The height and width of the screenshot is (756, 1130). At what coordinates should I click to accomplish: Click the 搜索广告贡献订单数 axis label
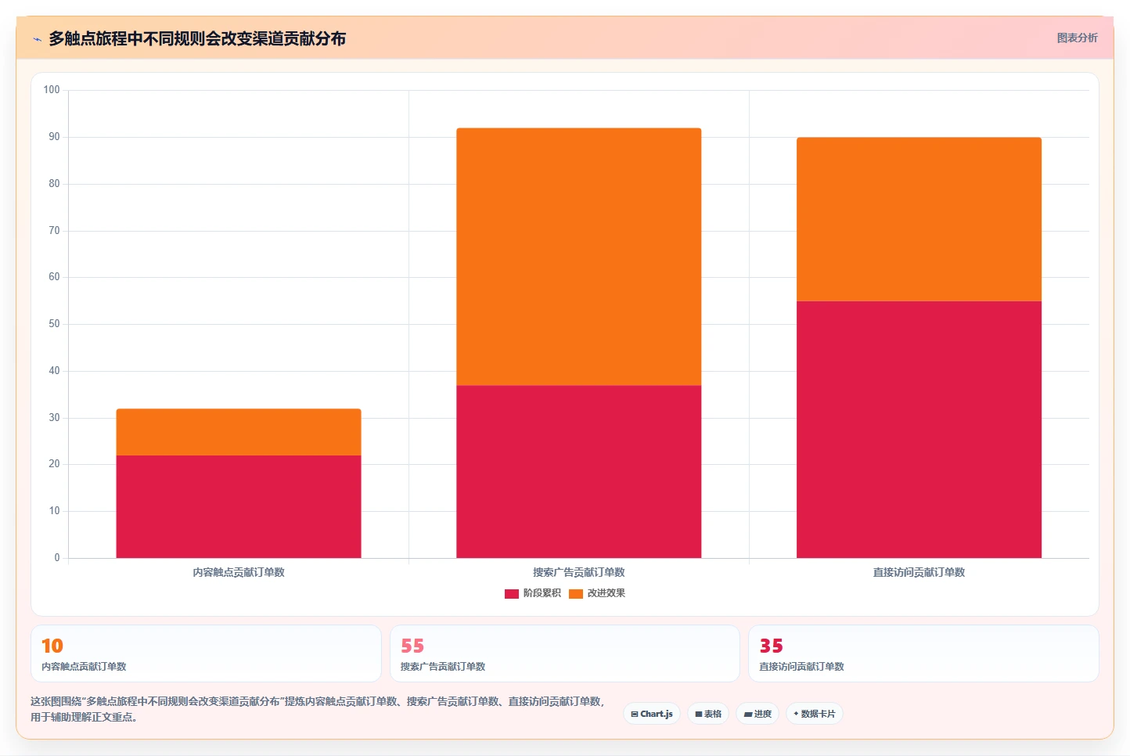[579, 572]
